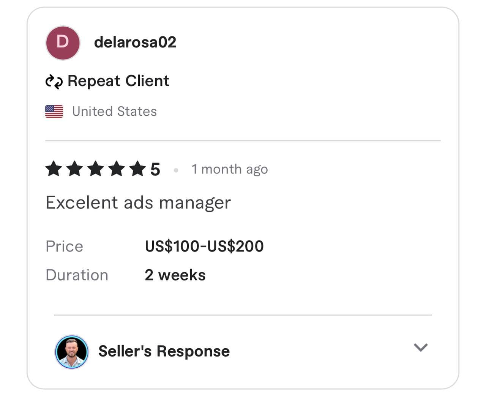Image resolution: width=486 pixels, height=398 pixels.
Task: Click the United States country text
Action: point(114,112)
